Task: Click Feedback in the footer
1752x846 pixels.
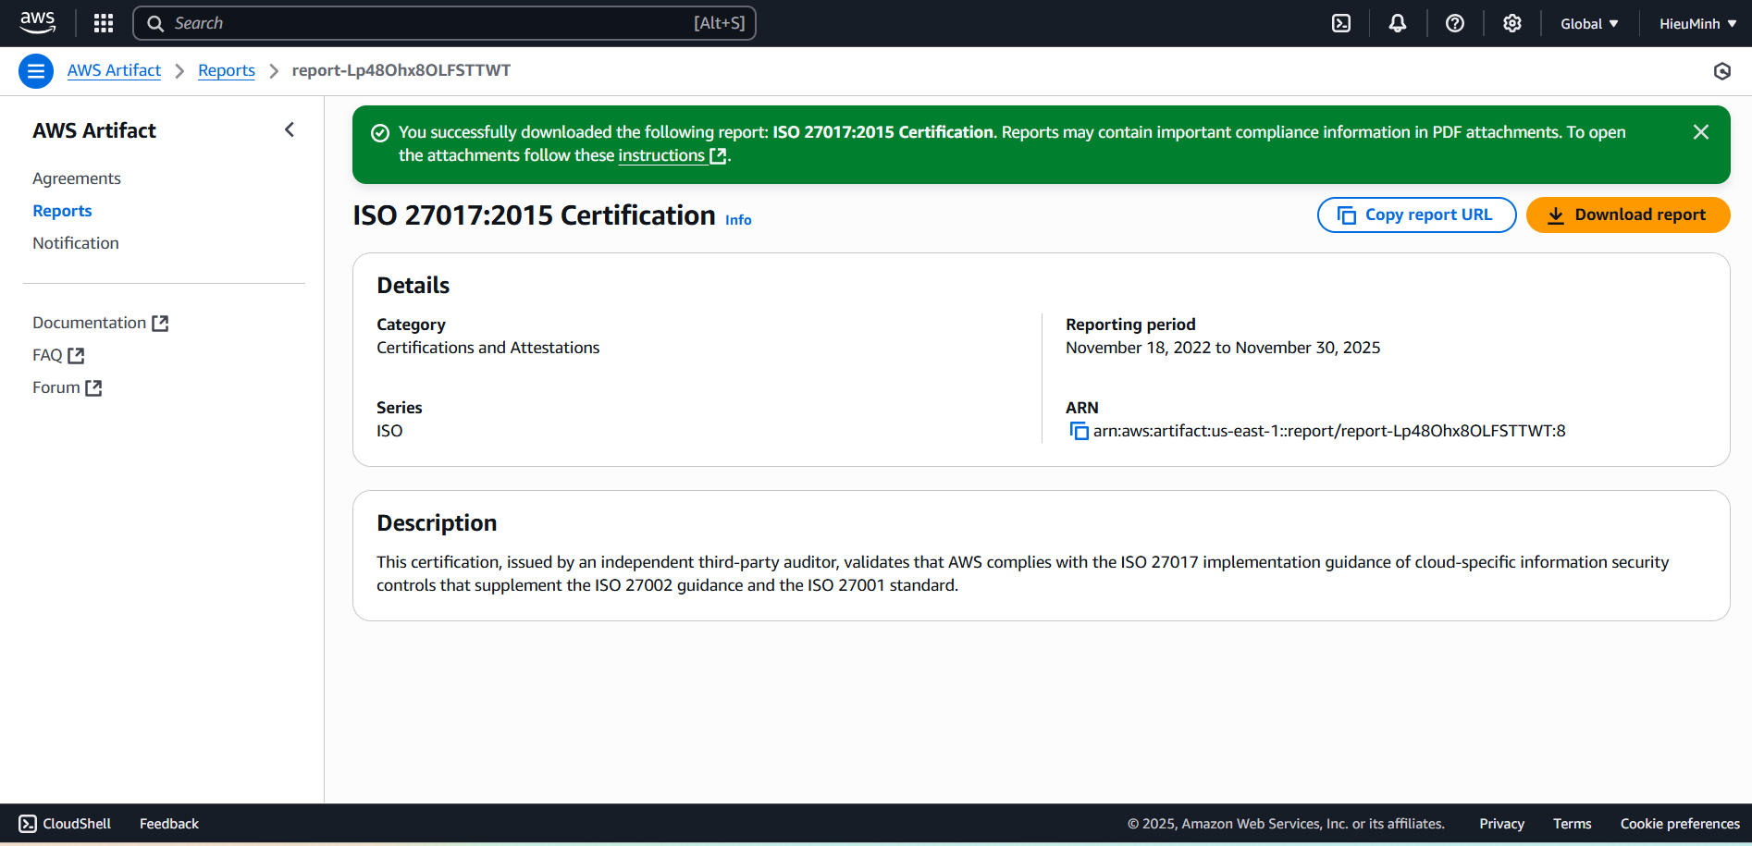Action: 169,824
